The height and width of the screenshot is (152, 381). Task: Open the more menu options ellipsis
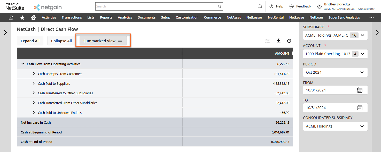click(x=371, y=18)
